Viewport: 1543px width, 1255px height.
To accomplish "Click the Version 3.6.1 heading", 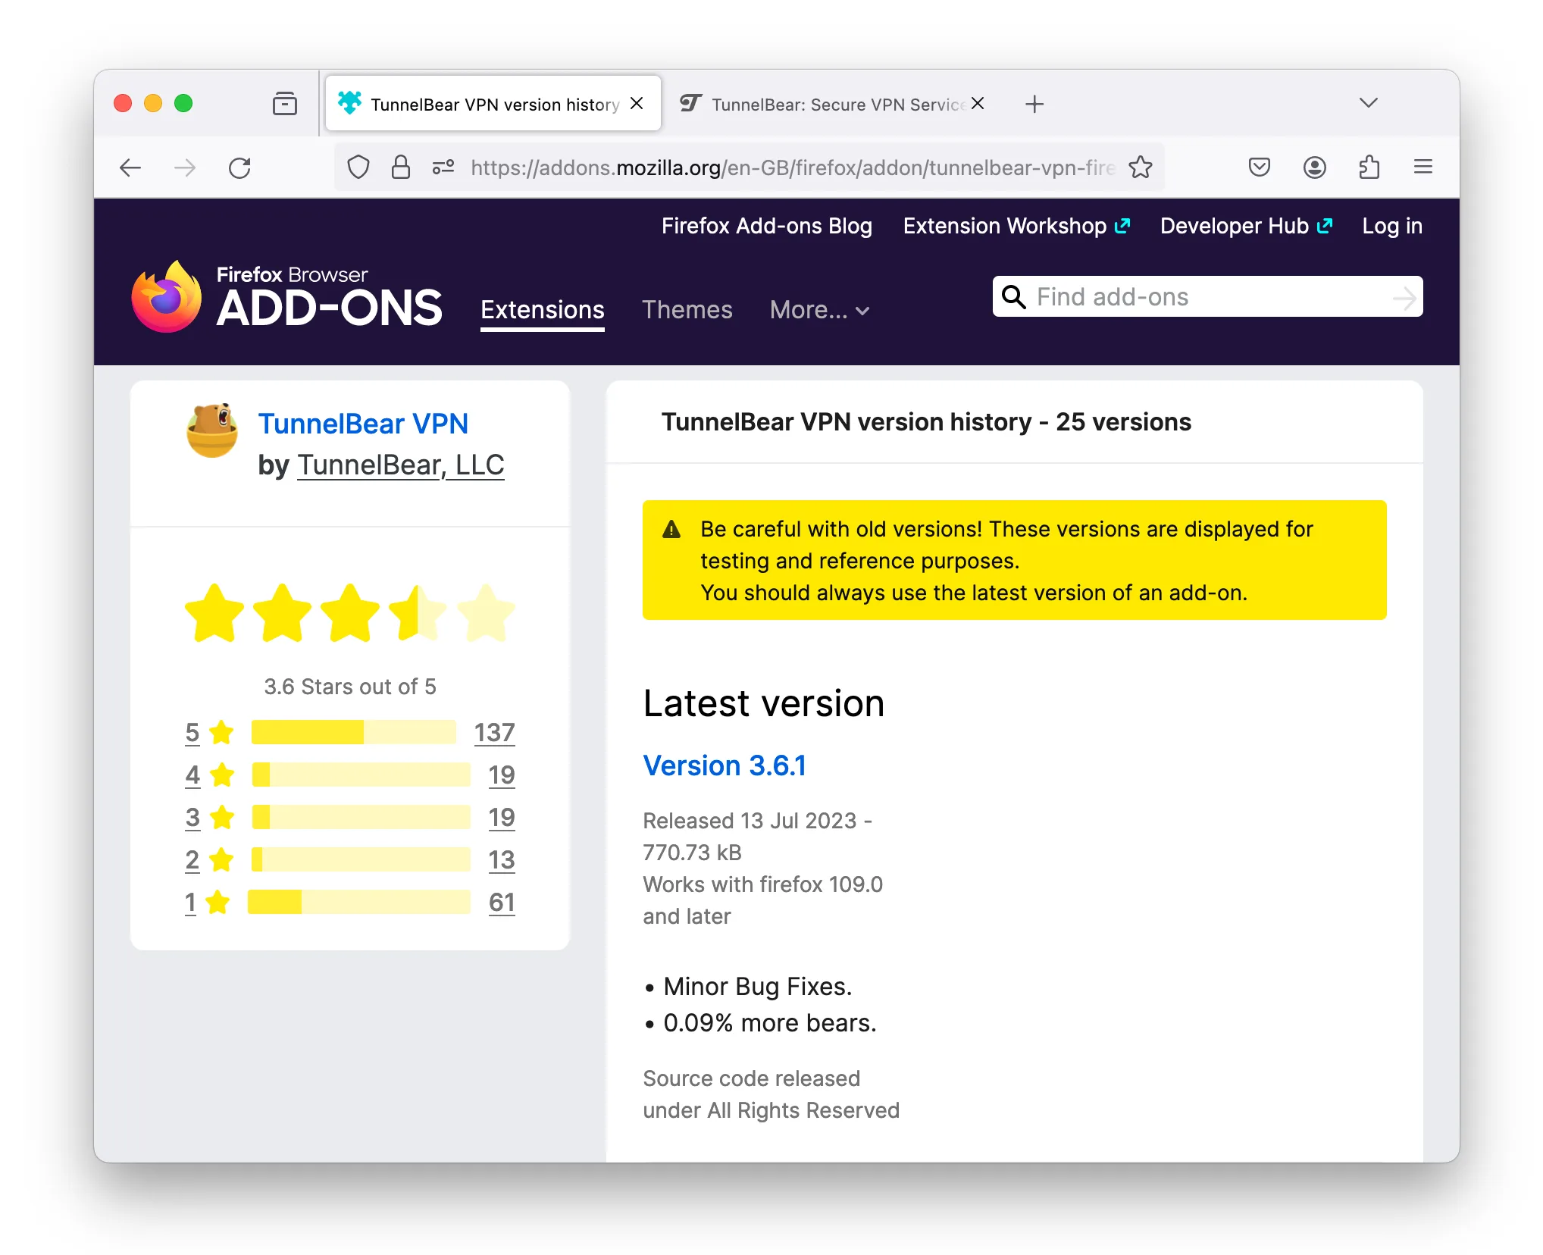I will point(725,765).
